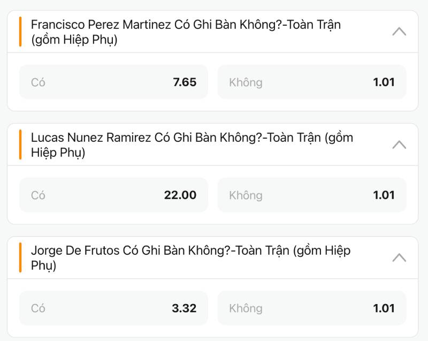
Task: Choose Có for Jorge De Frutos
Action: [113, 308]
